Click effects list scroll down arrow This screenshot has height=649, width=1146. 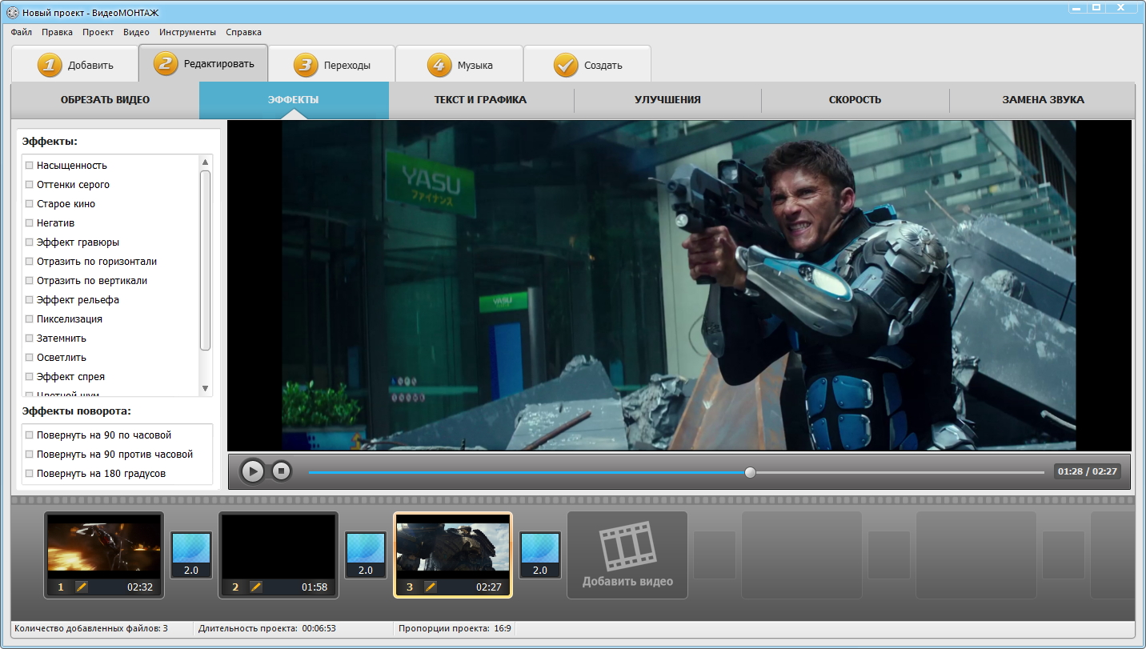tap(206, 389)
